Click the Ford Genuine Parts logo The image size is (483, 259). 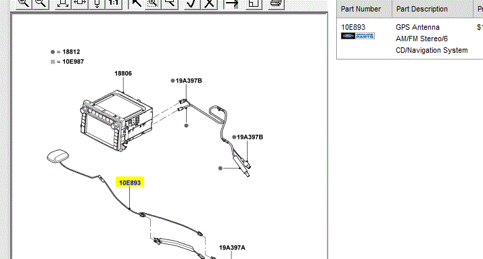pyautogui.click(x=358, y=36)
